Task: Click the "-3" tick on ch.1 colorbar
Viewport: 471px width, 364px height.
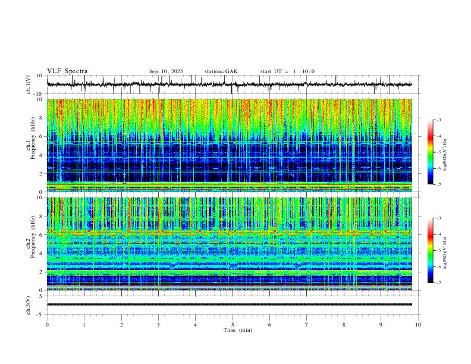Action: point(439,120)
